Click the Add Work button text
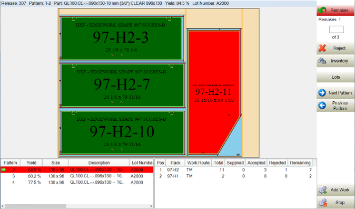This screenshot has width=355, height=209. [340, 189]
